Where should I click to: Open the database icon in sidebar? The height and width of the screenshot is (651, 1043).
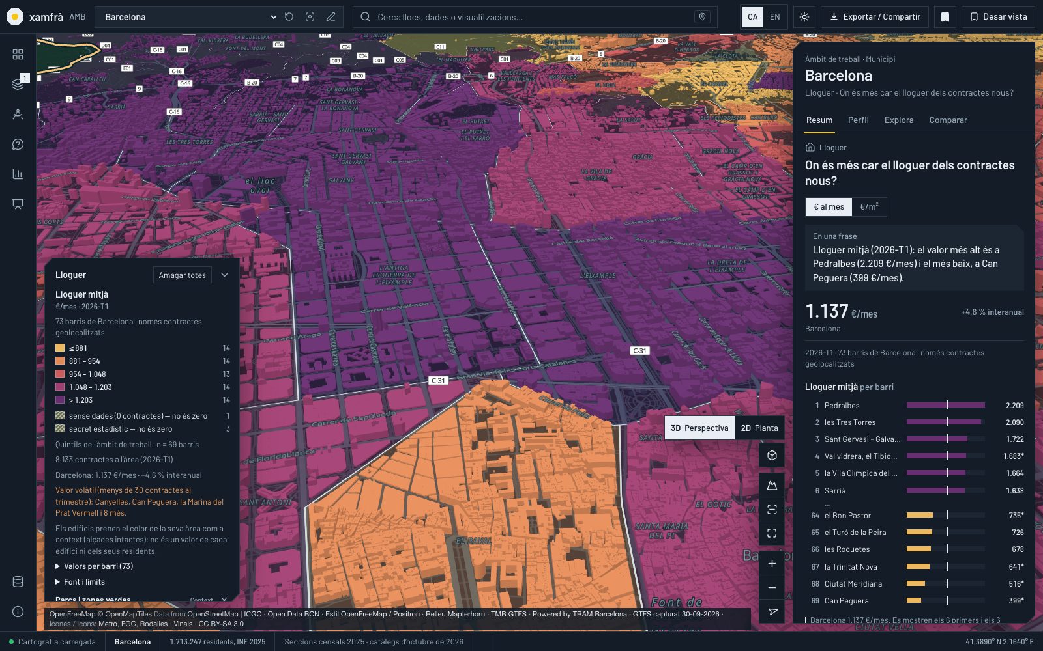(18, 582)
